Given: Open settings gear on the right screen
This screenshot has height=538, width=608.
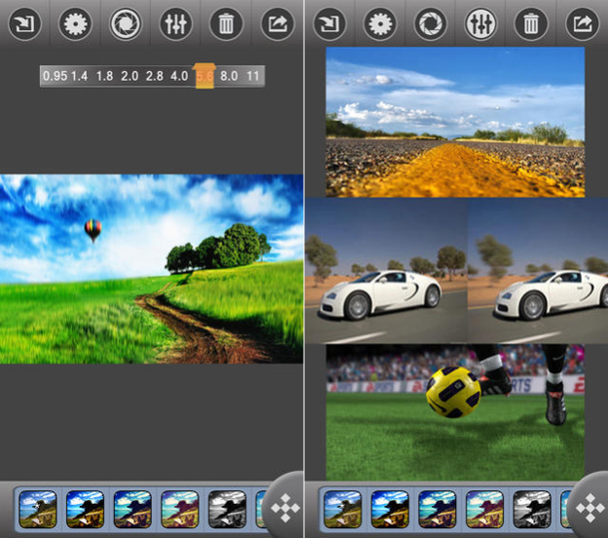Looking at the screenshot, I should point(380,24).
